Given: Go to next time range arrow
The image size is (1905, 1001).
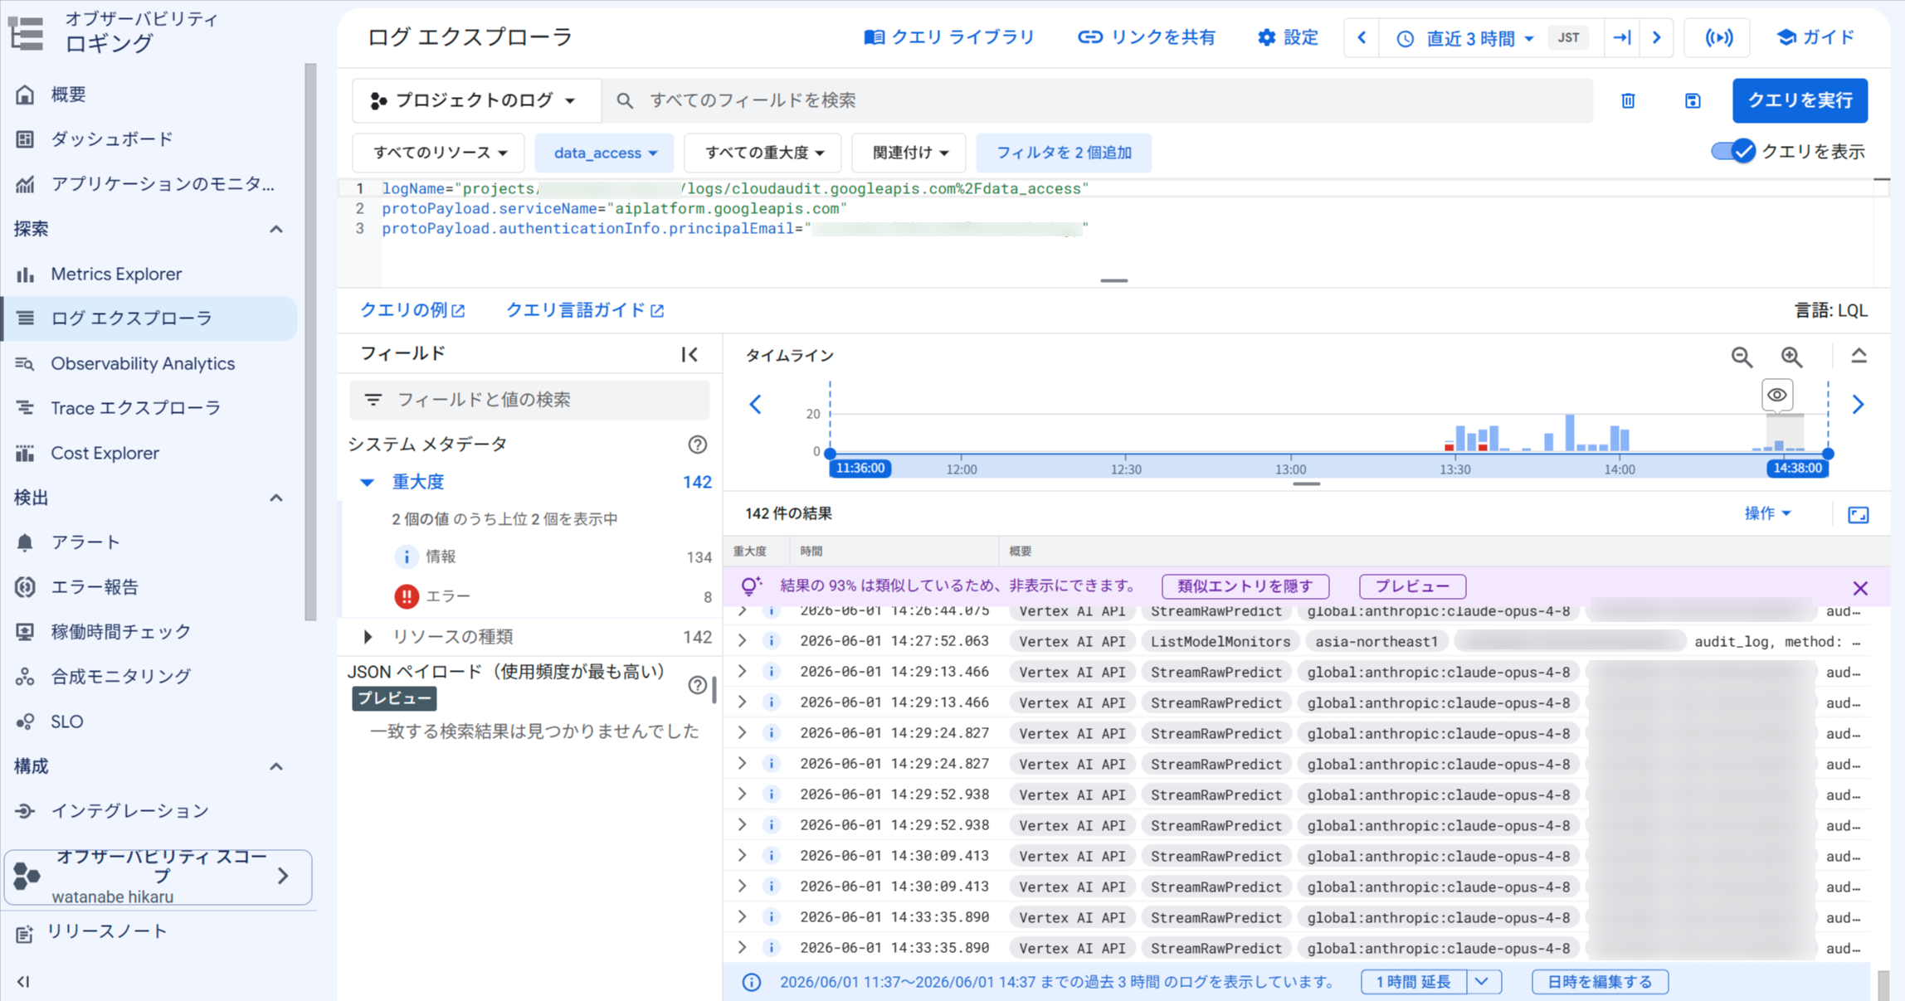Looking at the screenshot, I should (x=1657, y=38).
